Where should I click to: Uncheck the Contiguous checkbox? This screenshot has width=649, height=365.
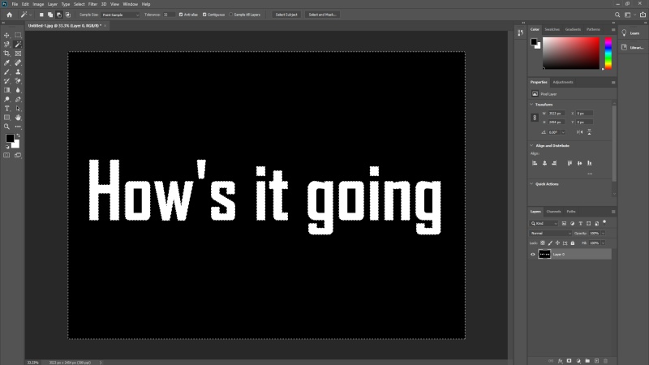pos(204,15)
